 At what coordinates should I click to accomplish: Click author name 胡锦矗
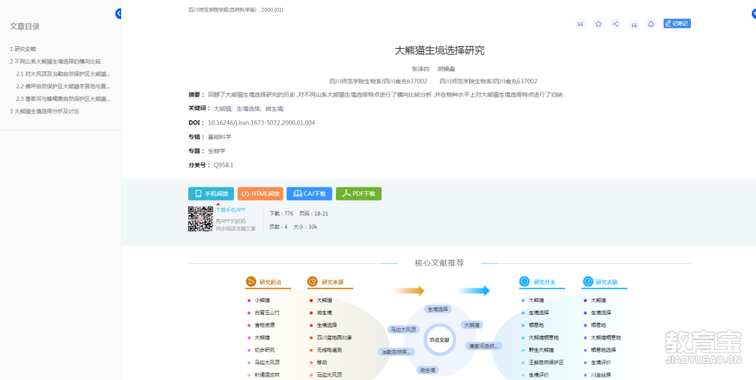447,69
